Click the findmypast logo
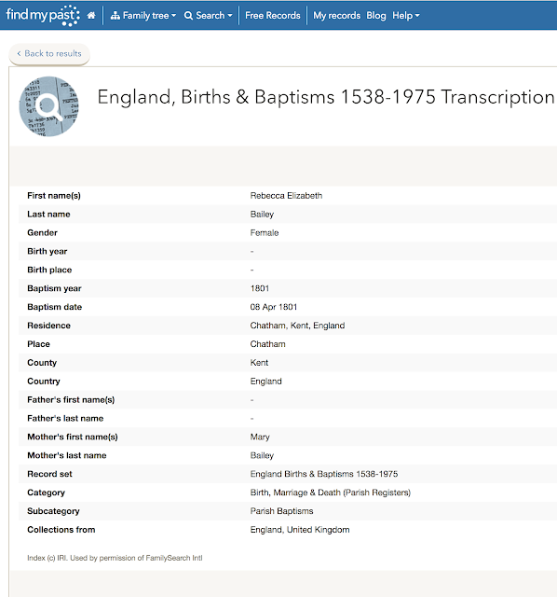This screenshot has height=597, width=557. 43,15
